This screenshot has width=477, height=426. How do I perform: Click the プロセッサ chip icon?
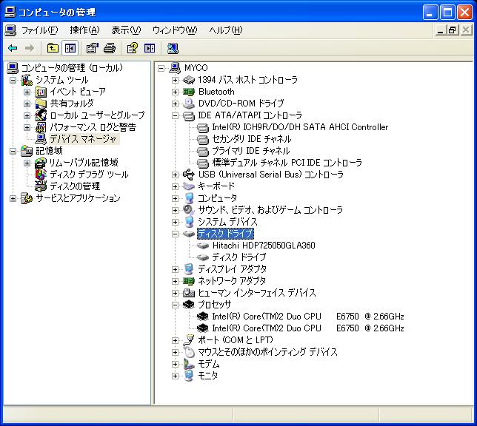[x=189, y=305]
